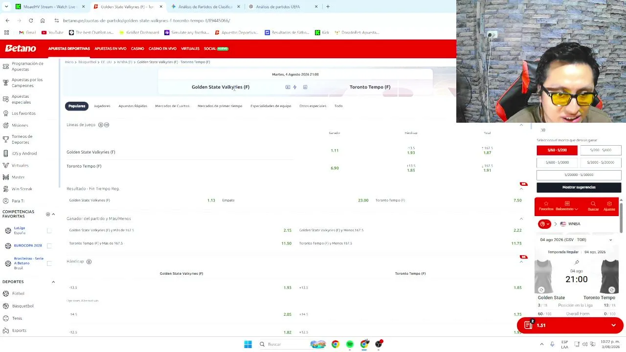Select the S/200 - S/600 amount option
This screenshot has width=626, height=352.
[601, 150]
